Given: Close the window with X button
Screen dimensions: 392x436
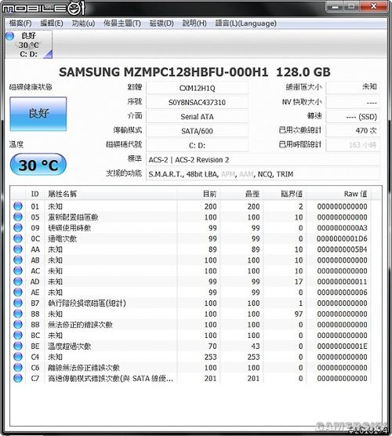Looking at the screenshot, I should click(x=373, y=6).
